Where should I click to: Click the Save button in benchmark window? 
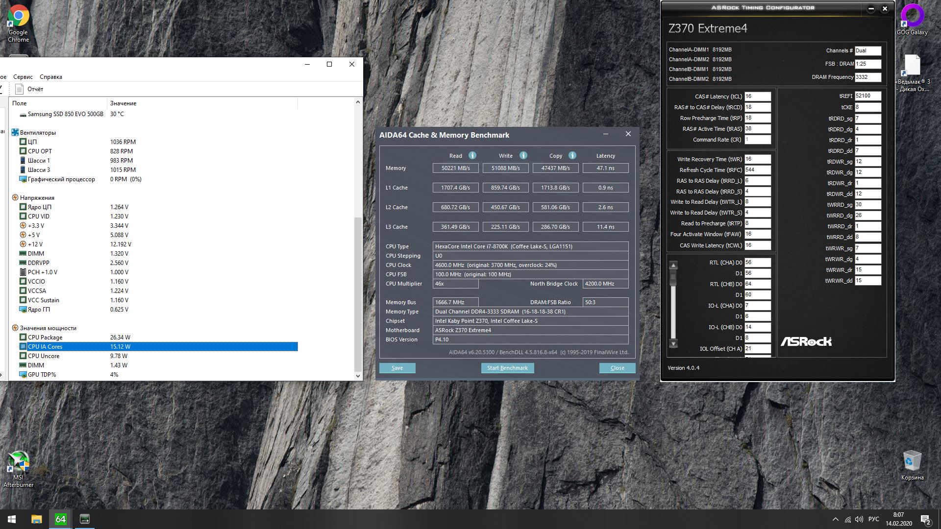point(397,368)
